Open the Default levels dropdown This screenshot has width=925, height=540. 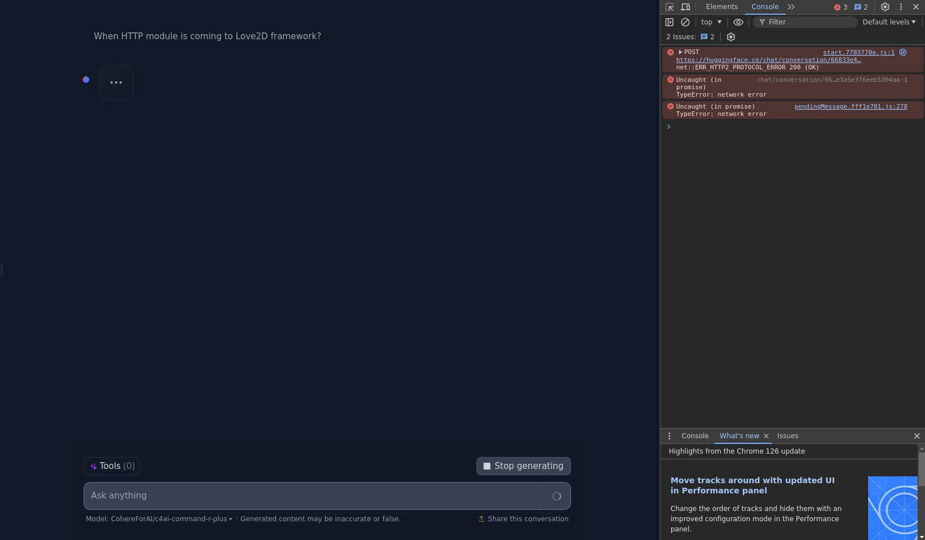tap(889, 22)
